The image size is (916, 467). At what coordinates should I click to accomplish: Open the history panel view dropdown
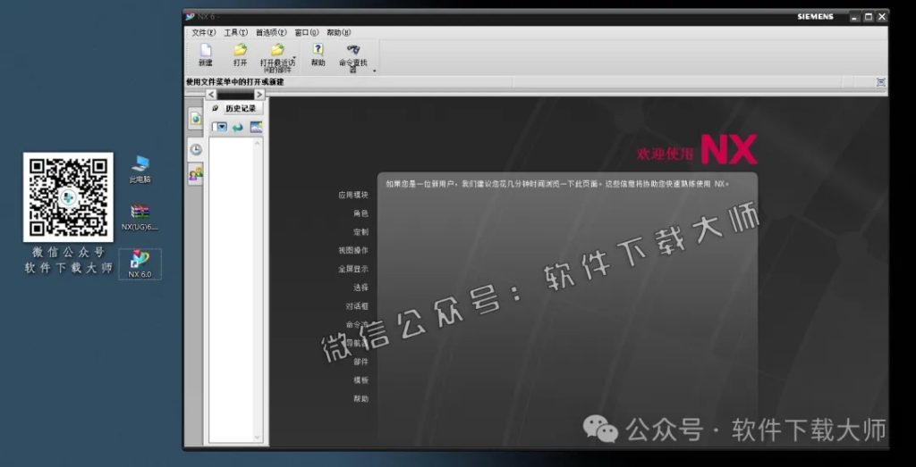click(219, 128)
